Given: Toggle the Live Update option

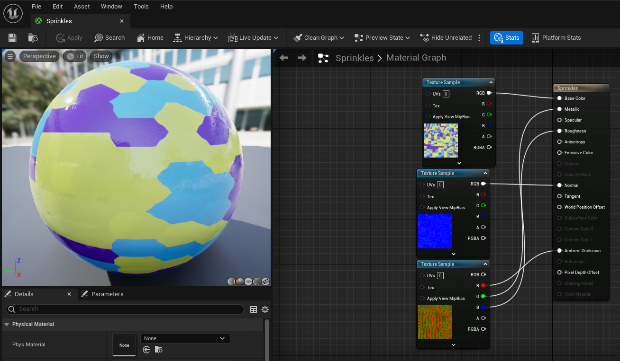Looking at the screenshot, I should pos(253,38).
